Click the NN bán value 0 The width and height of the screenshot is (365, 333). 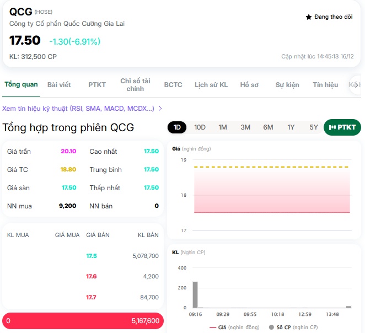pyautogui.click(x=157, y=206)
